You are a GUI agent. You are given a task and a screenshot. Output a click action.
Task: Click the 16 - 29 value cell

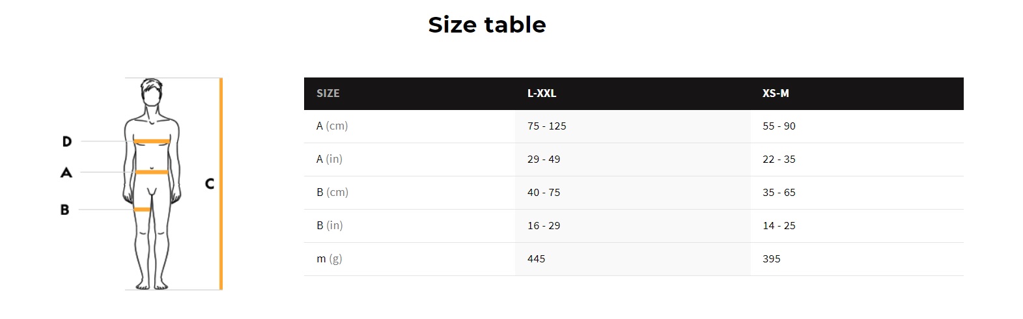coord(544,226)
